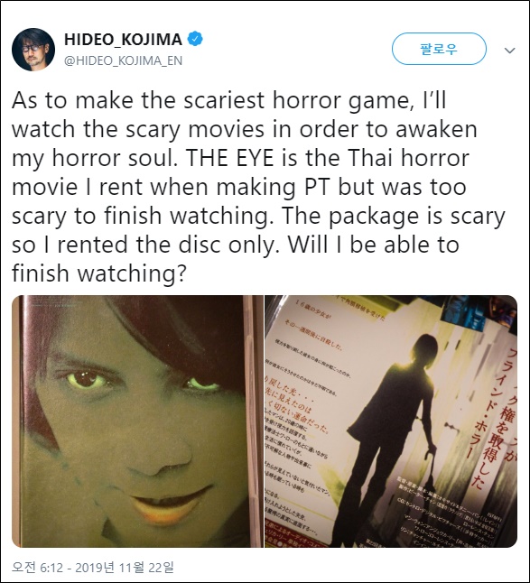Click the tweet timestamp 오전 6:12
530x583 pixels.
tap(38, 567)
